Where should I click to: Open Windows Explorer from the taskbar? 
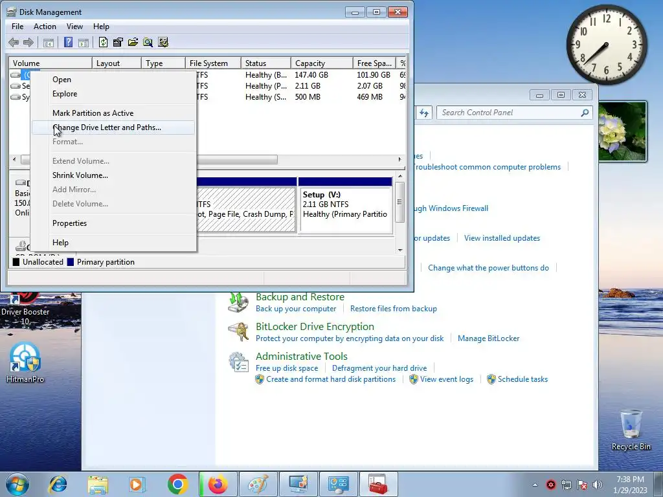[x=98, y=484]
